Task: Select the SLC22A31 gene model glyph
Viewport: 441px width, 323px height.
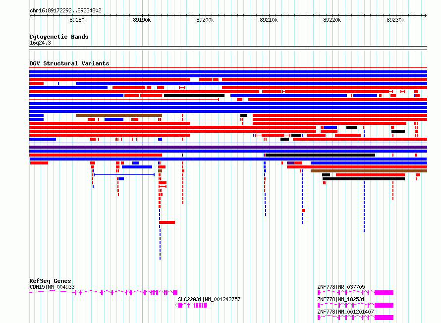Action: (x=191, y=305)
